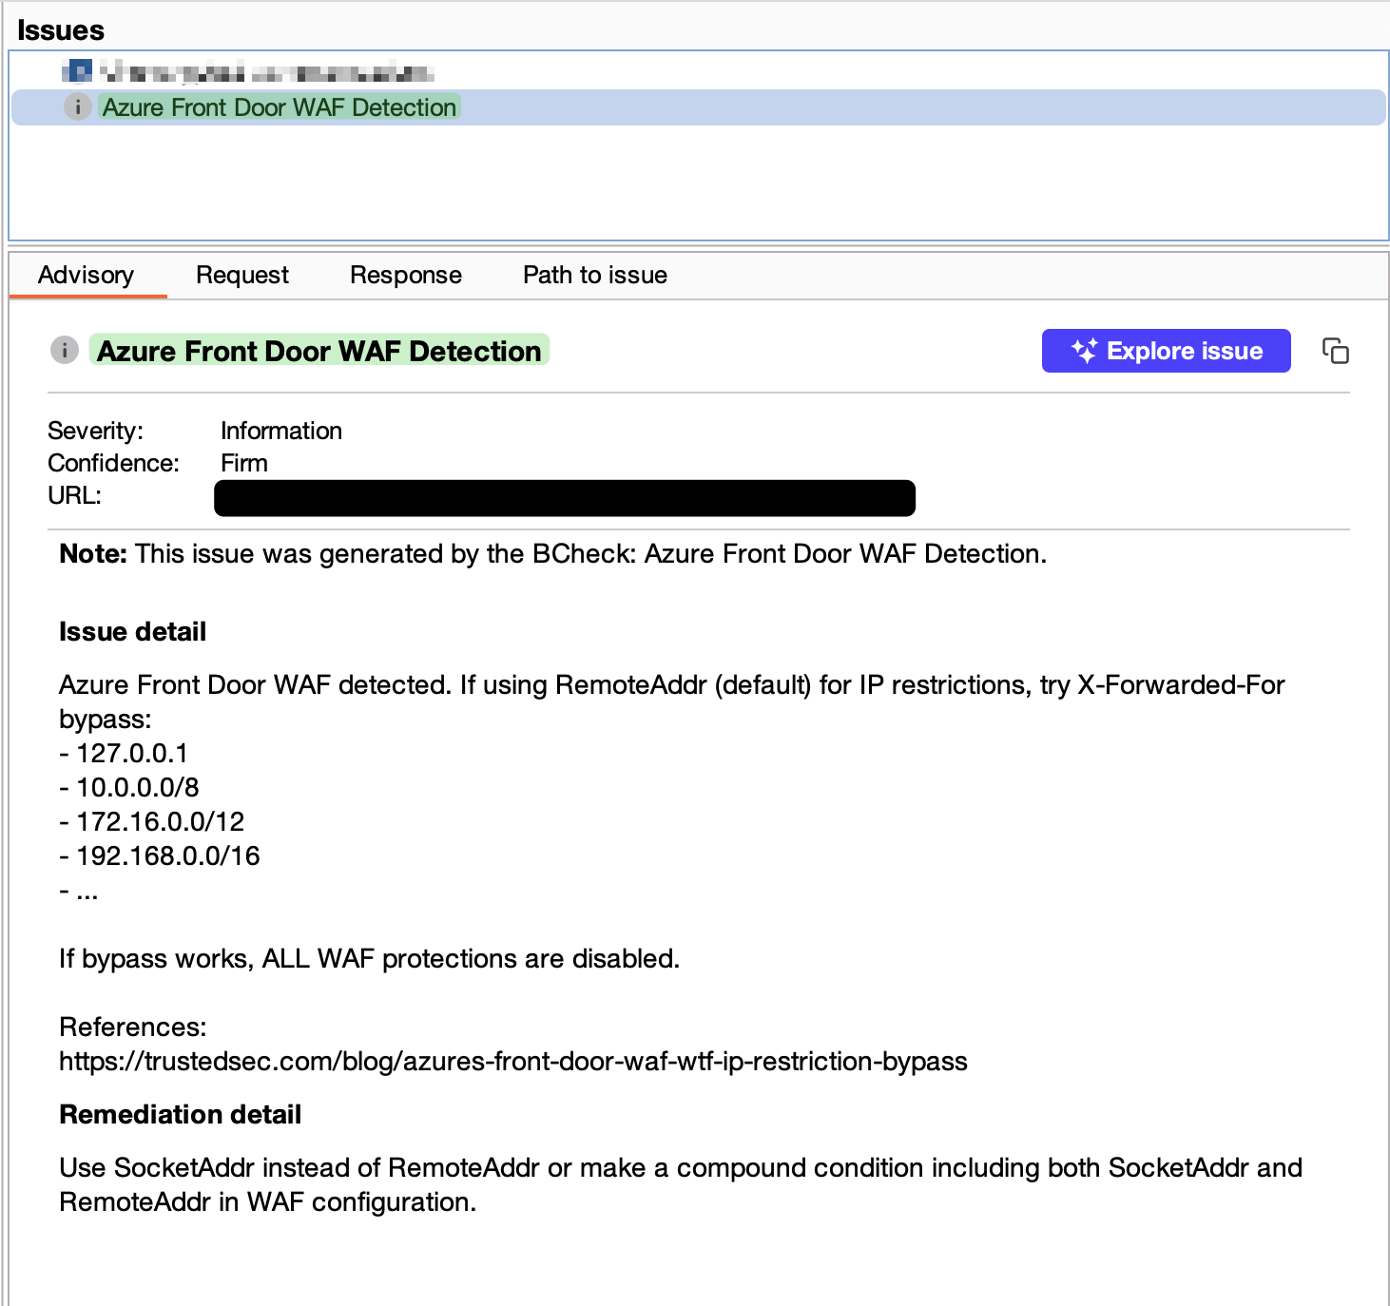
Task: Click the icon of the blurred issue row
Action: [77, 71]
